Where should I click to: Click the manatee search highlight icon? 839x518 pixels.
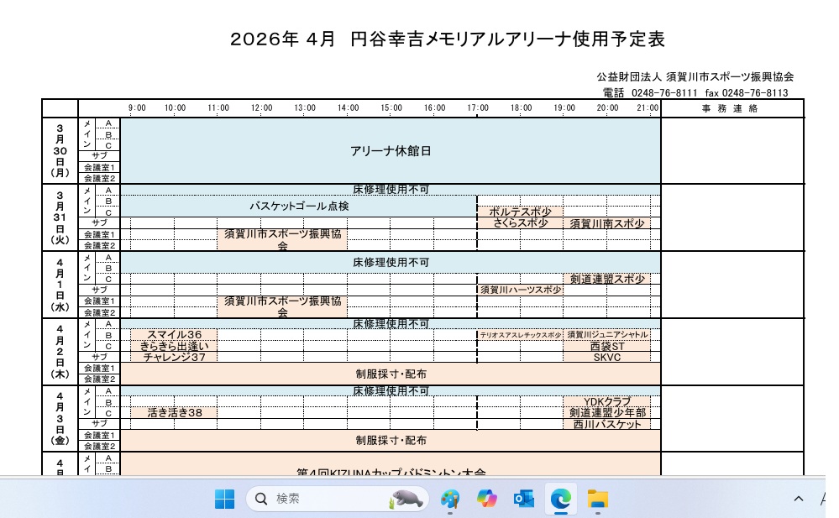[x=405, y=499]
